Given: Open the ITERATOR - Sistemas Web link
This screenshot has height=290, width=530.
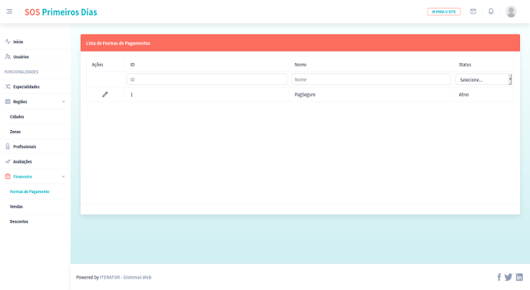Looking at the screenshot, I should click(x=125, y=277).
